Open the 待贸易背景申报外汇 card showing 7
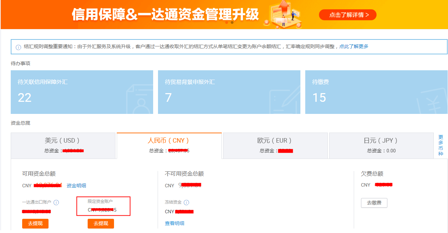 tap(229, 92)
